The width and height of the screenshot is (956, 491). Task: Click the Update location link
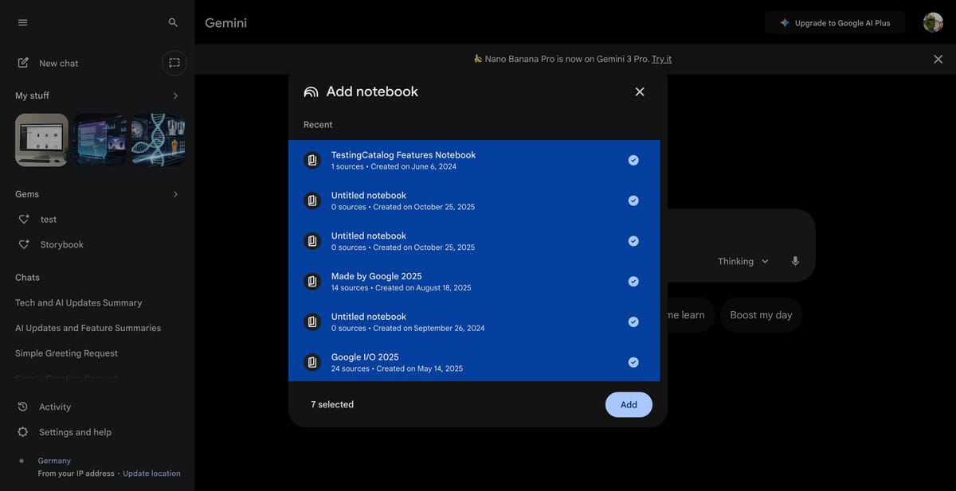(151, 473)
